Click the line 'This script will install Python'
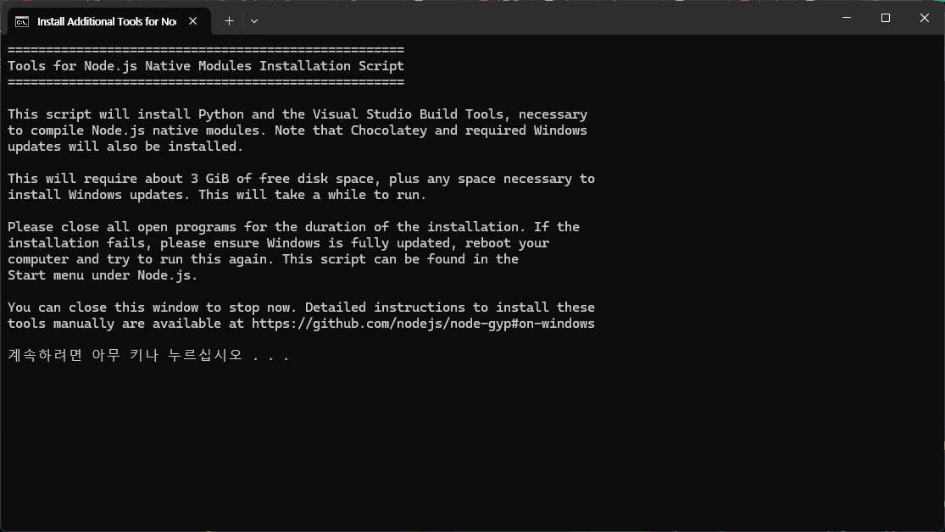Screen dimensions: 945x532 pyautogui.click(x=297, y=114)
